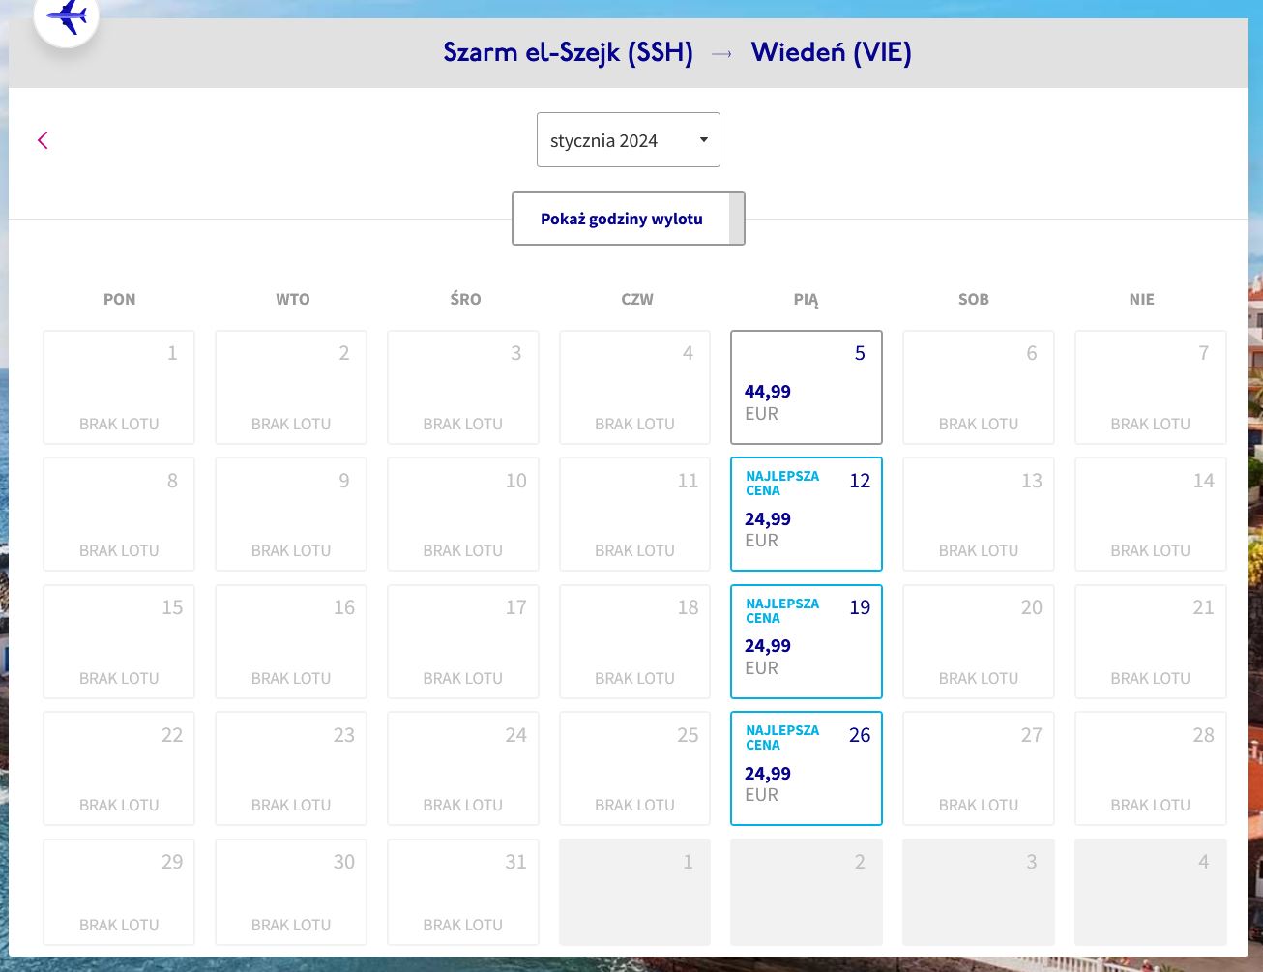Toggle Pokaż godziny wylotu switch
The width and height of the screenshot is (1263, 972).
[629, 219]
